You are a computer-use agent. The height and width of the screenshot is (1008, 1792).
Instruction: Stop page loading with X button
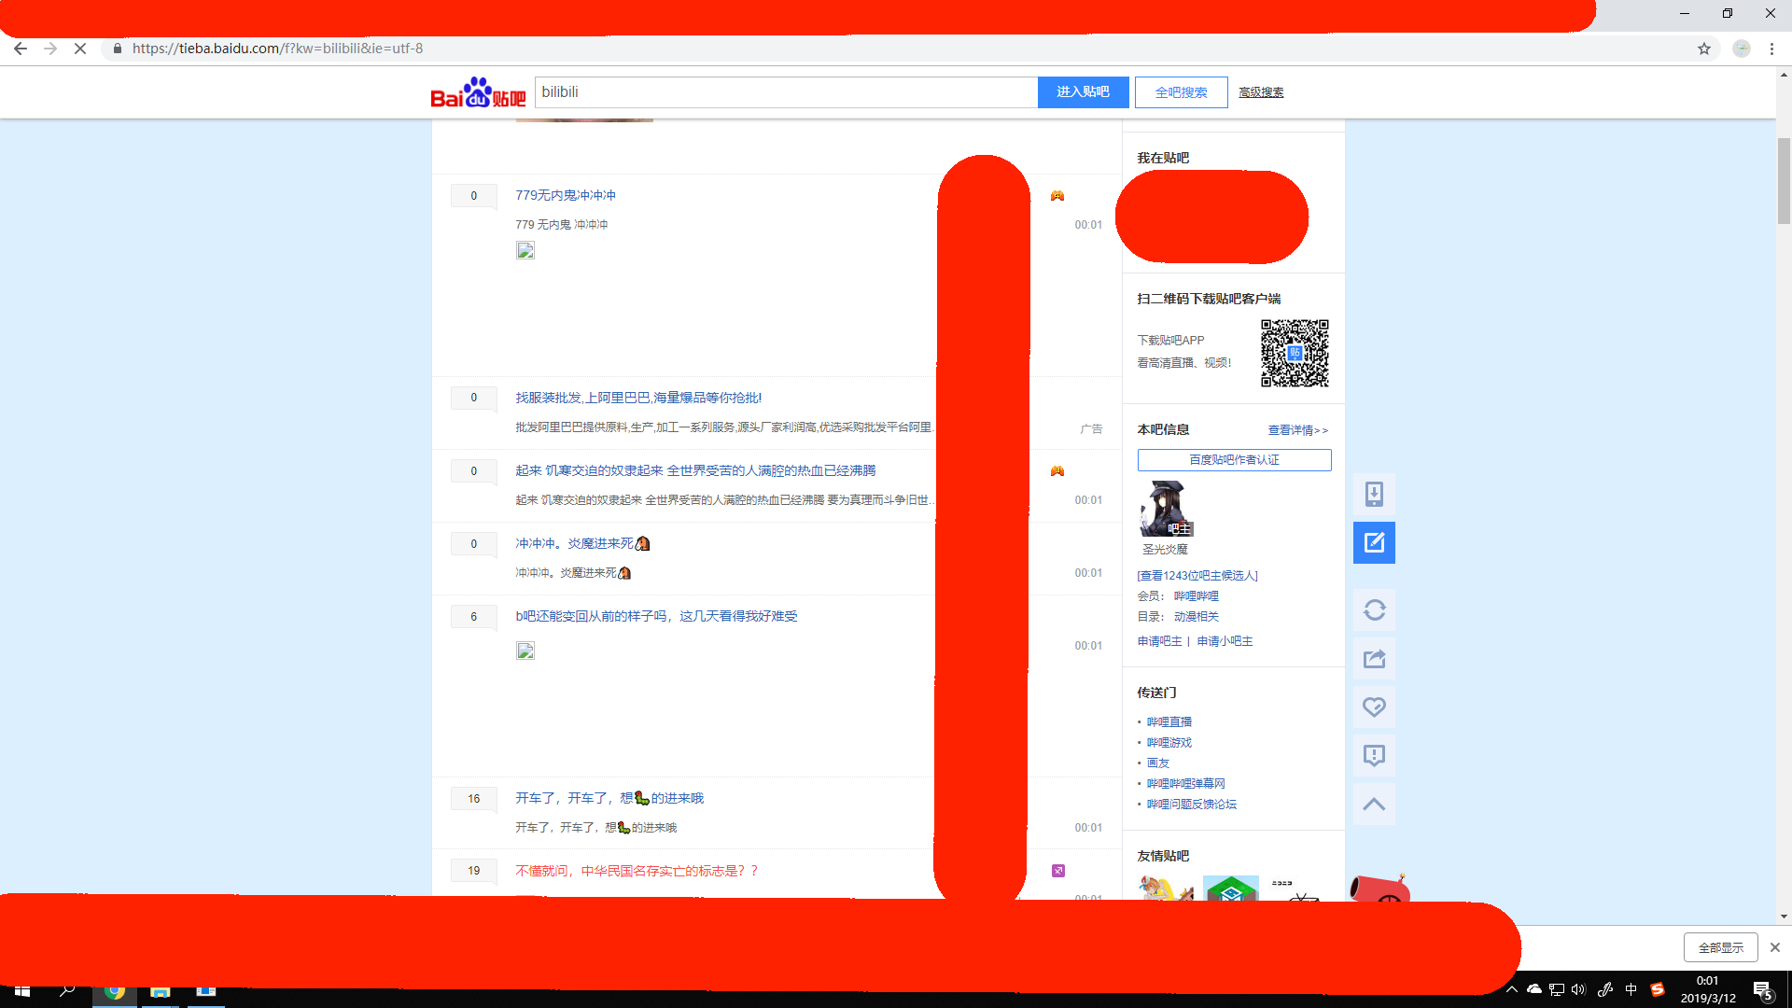click(80, 49)
